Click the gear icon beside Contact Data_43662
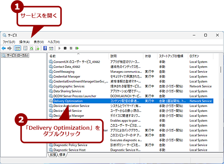 [51, 67]
